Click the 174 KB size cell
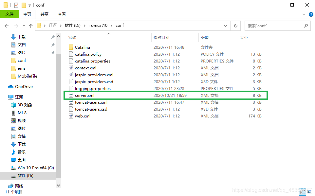The height and width of the screenshot is (196, 315). click(x=255, y=116)
